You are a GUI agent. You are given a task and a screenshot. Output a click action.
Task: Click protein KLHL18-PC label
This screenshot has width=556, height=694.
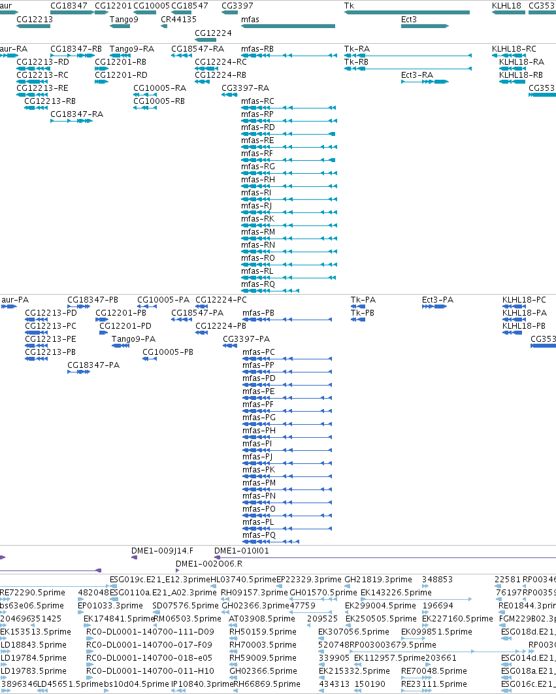(524, 300)
